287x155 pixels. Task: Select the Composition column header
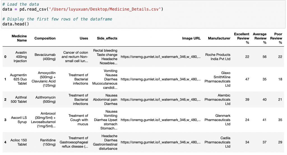(x=45, y=38)
